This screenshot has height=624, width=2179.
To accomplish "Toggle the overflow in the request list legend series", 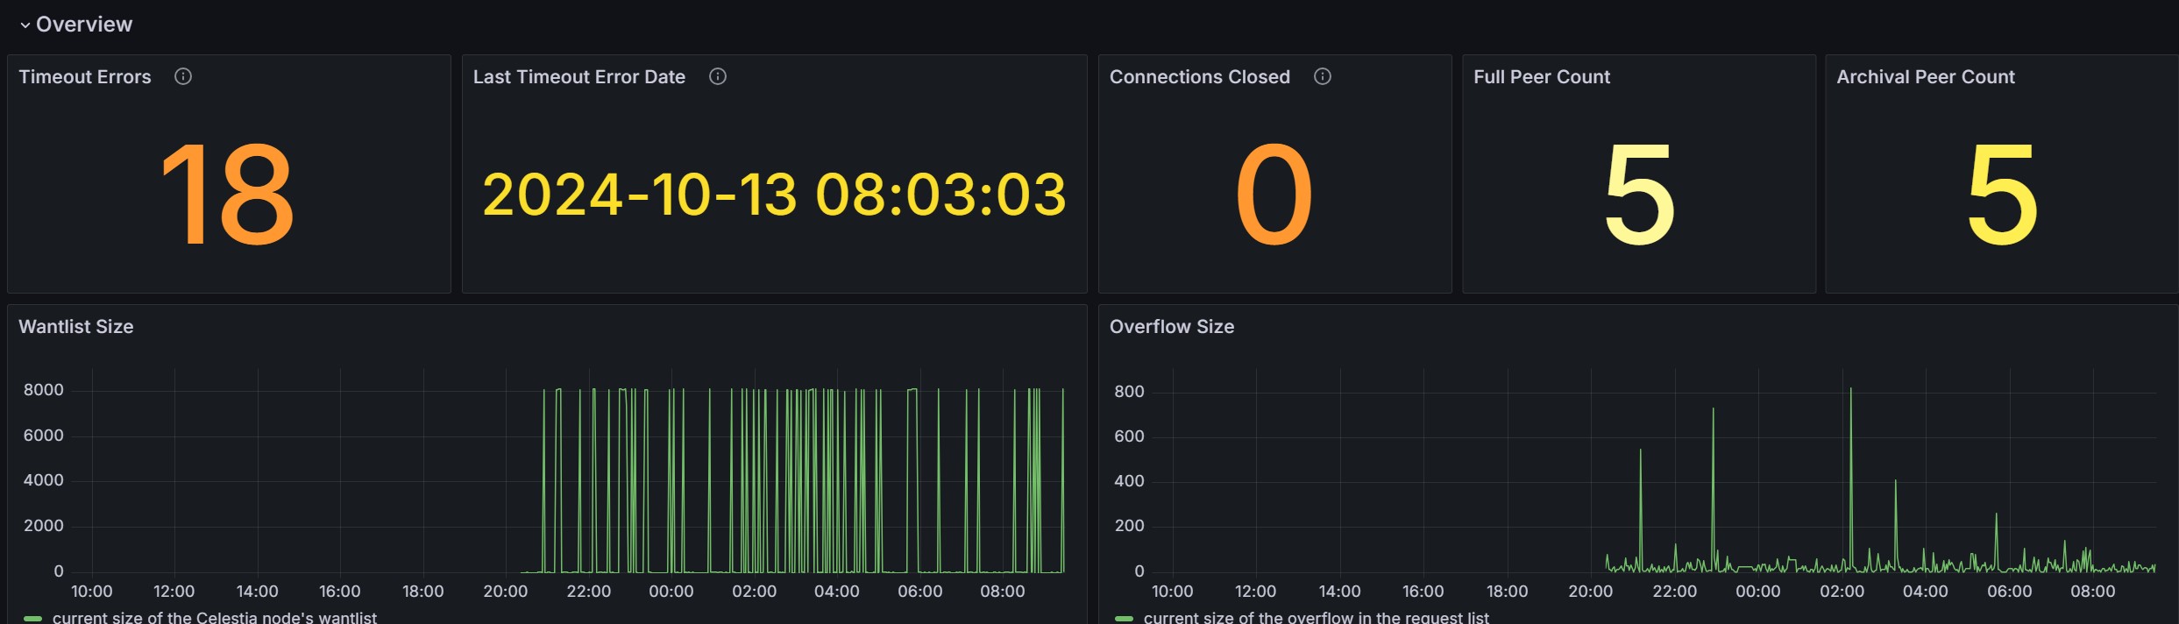I will [x=1317, y=617].
